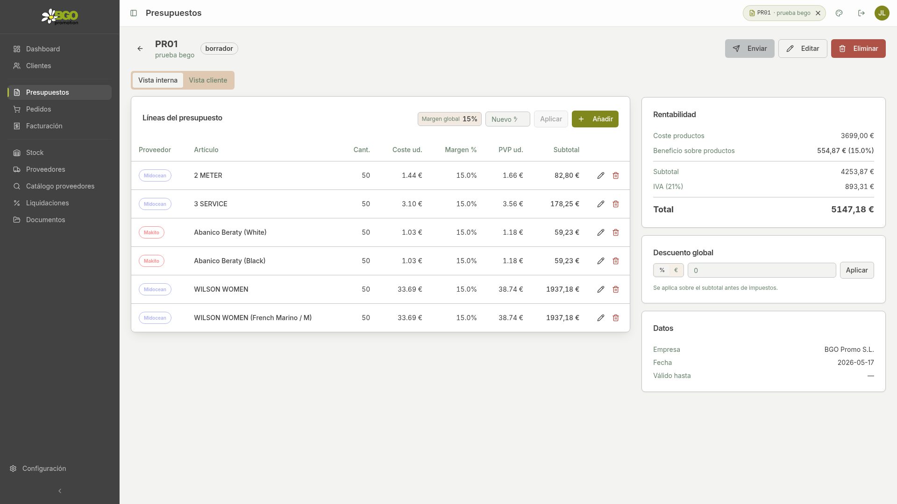Screen dimensions: 897x504
Task: Toggle the sidebar panel icon
Action: tap(134, 13)
